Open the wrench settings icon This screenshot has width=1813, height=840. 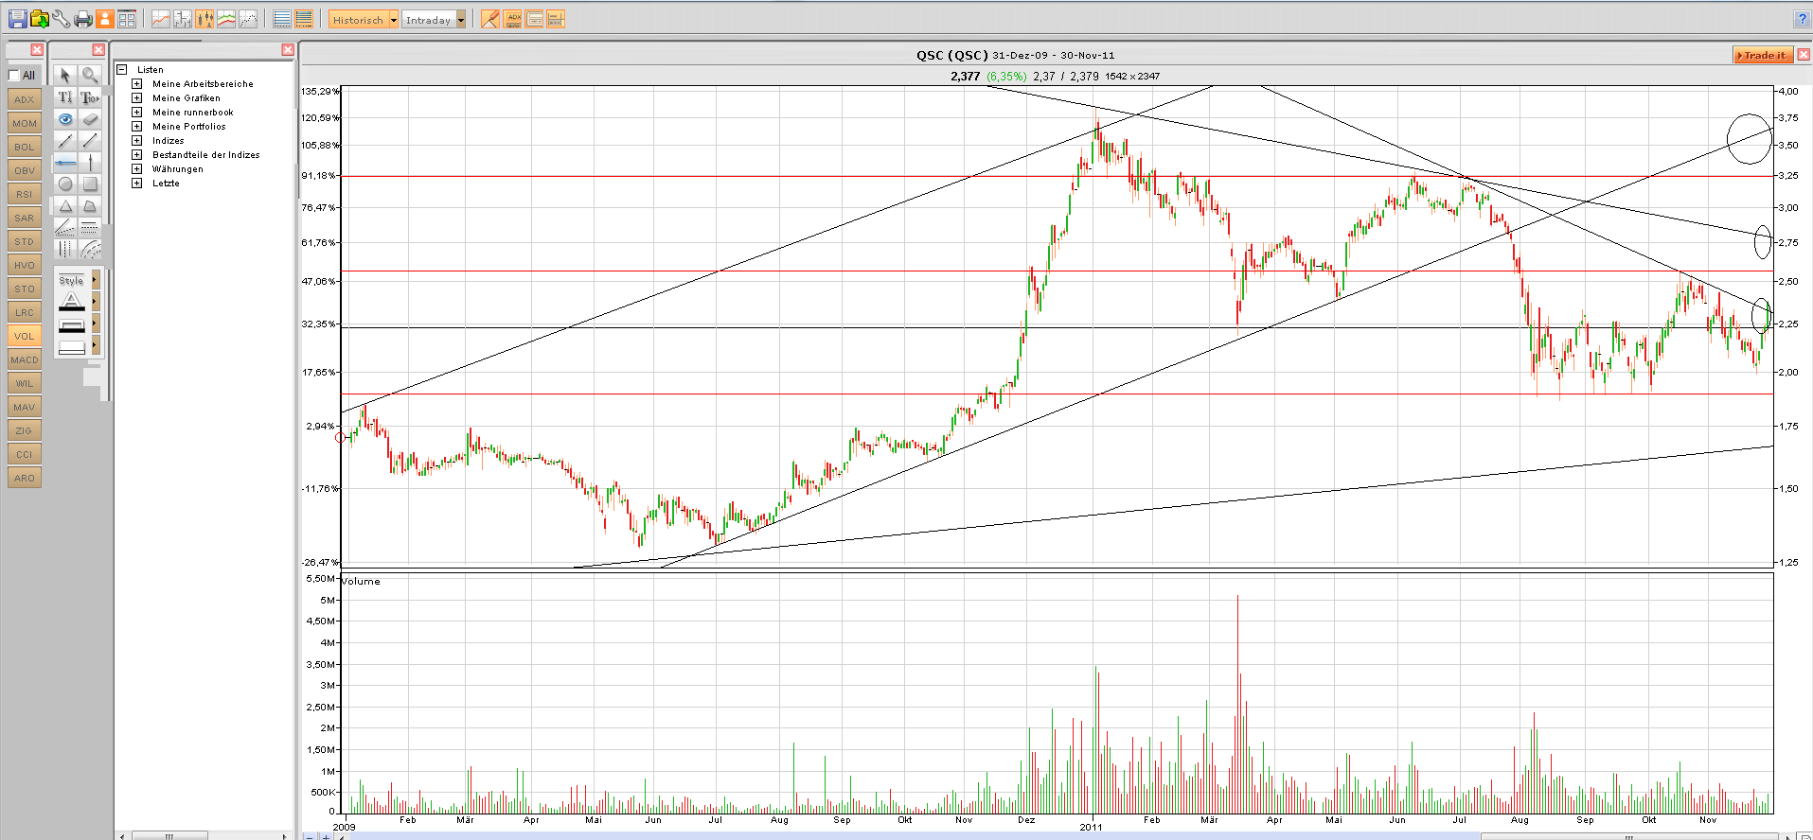coord(62,19)
